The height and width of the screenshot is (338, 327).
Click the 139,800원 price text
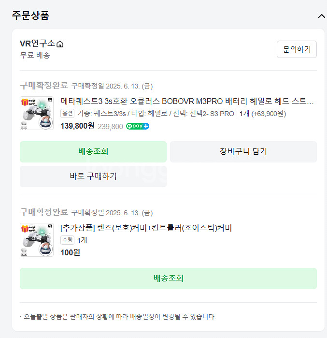77,126
